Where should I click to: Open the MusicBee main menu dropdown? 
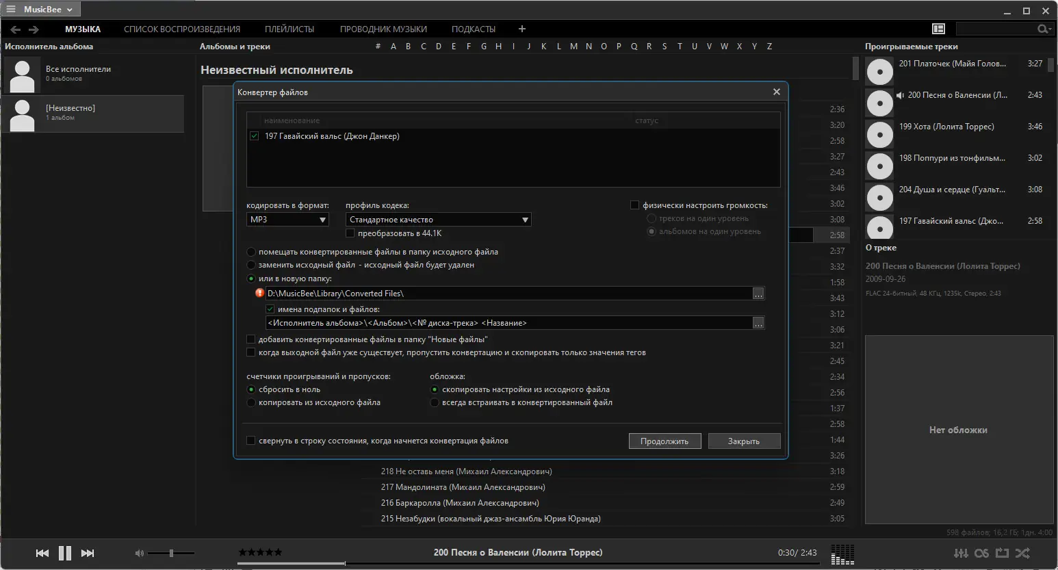tap(41, 10)
